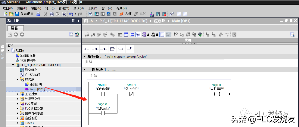Image resolution: width=299 pixels, height=127 pixels.
Task: Expand the PLC 变量 tree node
Action: click(x=17, y=103)
